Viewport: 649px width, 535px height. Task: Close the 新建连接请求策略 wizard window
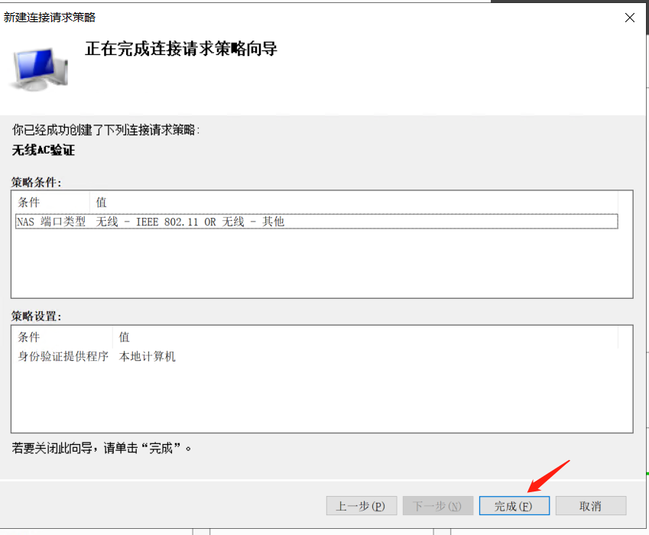(630, 18)
